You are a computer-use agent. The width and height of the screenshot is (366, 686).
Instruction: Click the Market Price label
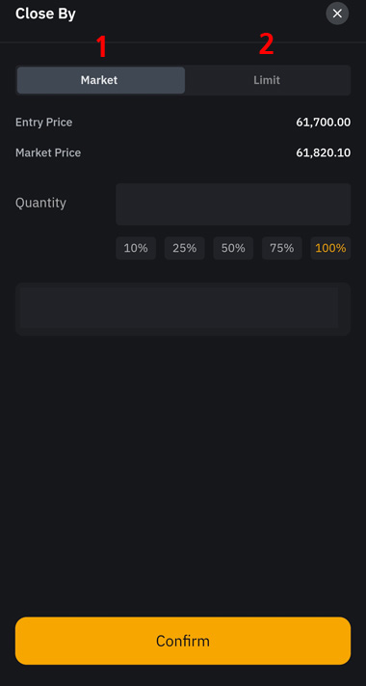tap(48, 152)
